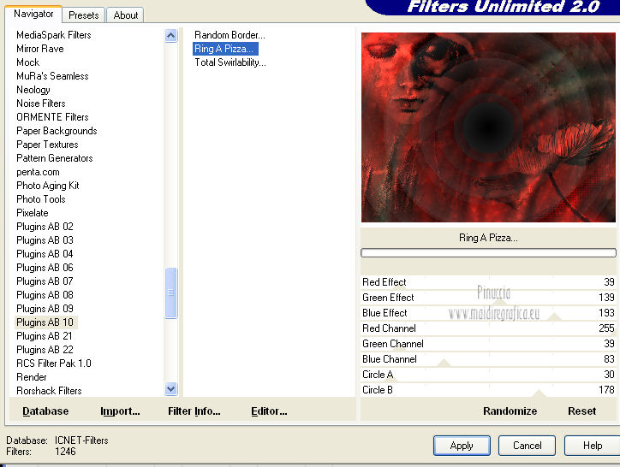Viewport: 620px width, 467px height.
Task: Select Mock category
Action: [27, 62]
